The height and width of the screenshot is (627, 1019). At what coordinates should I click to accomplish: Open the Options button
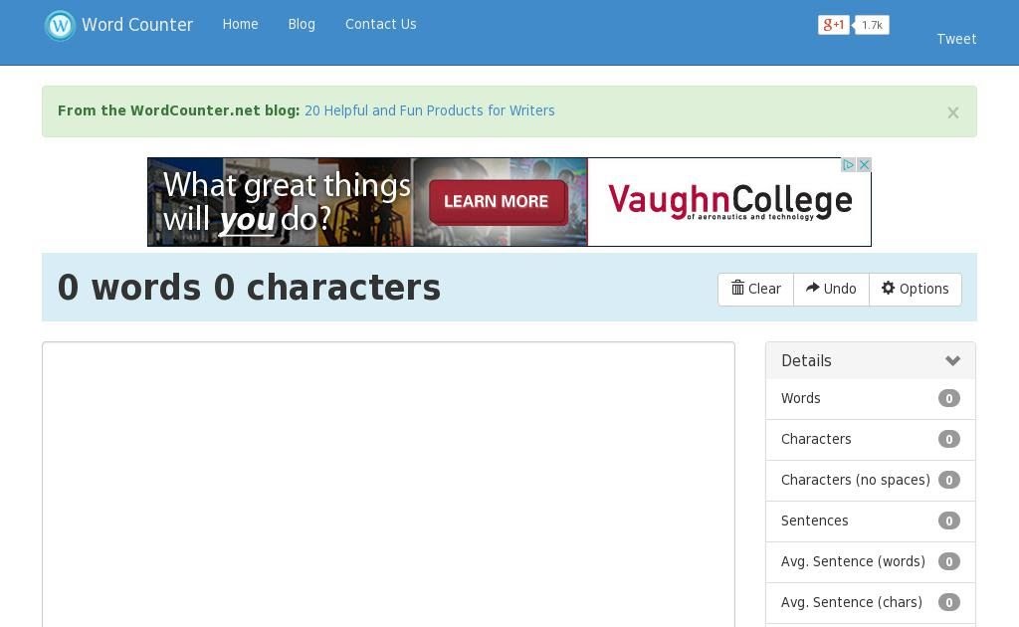[x=916, y=290]
